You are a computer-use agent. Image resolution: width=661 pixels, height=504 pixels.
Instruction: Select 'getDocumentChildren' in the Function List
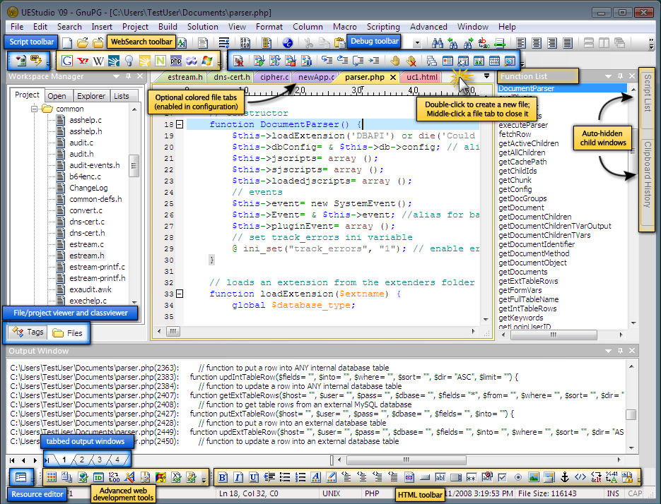coord(535,217)
